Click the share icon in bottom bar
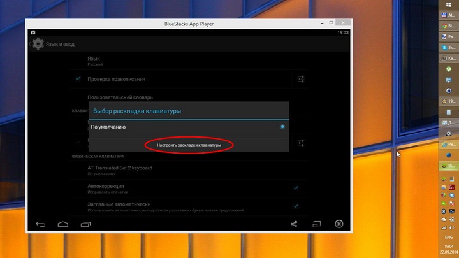The image size is (459, 258). (x=294, y=224)
